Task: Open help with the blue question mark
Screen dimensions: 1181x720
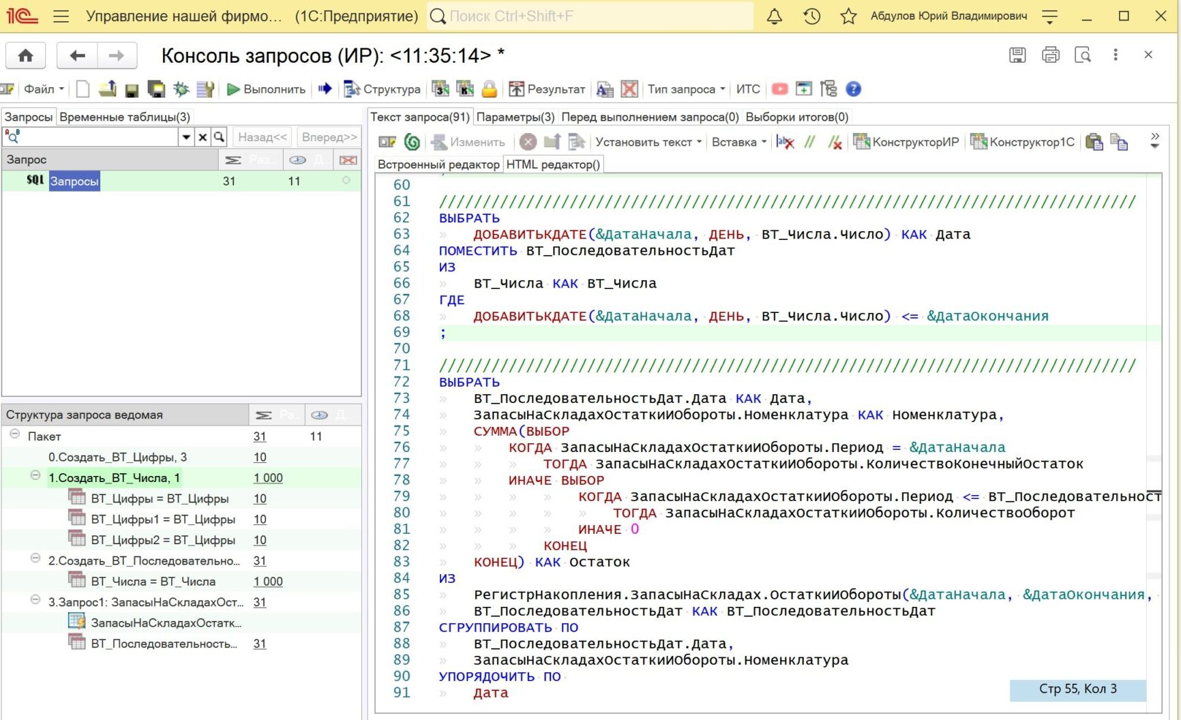Action: (853, 89)
